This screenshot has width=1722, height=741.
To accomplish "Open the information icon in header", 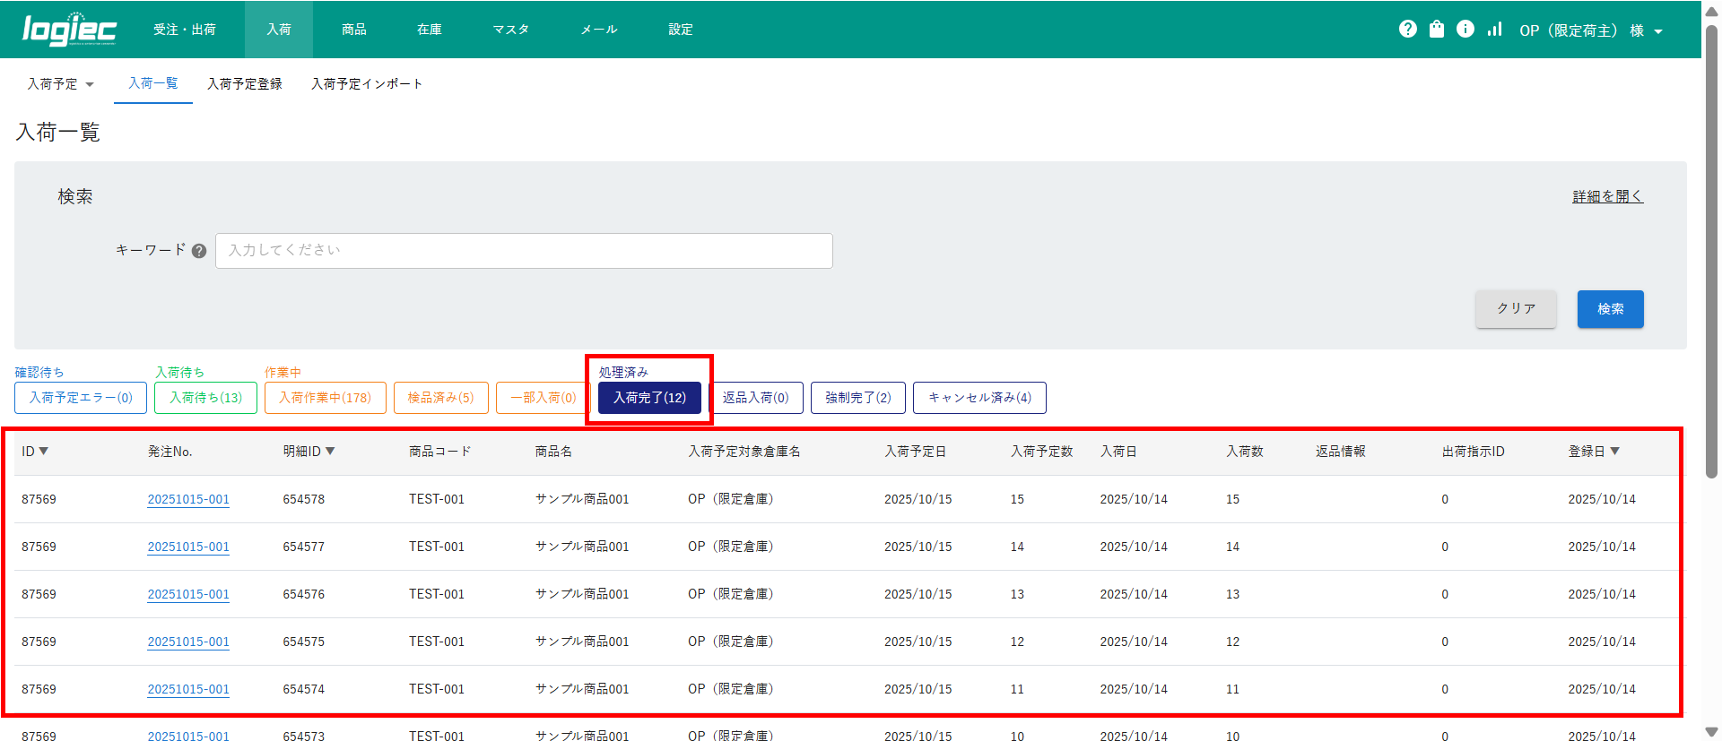I will (x=1465, y=30).
